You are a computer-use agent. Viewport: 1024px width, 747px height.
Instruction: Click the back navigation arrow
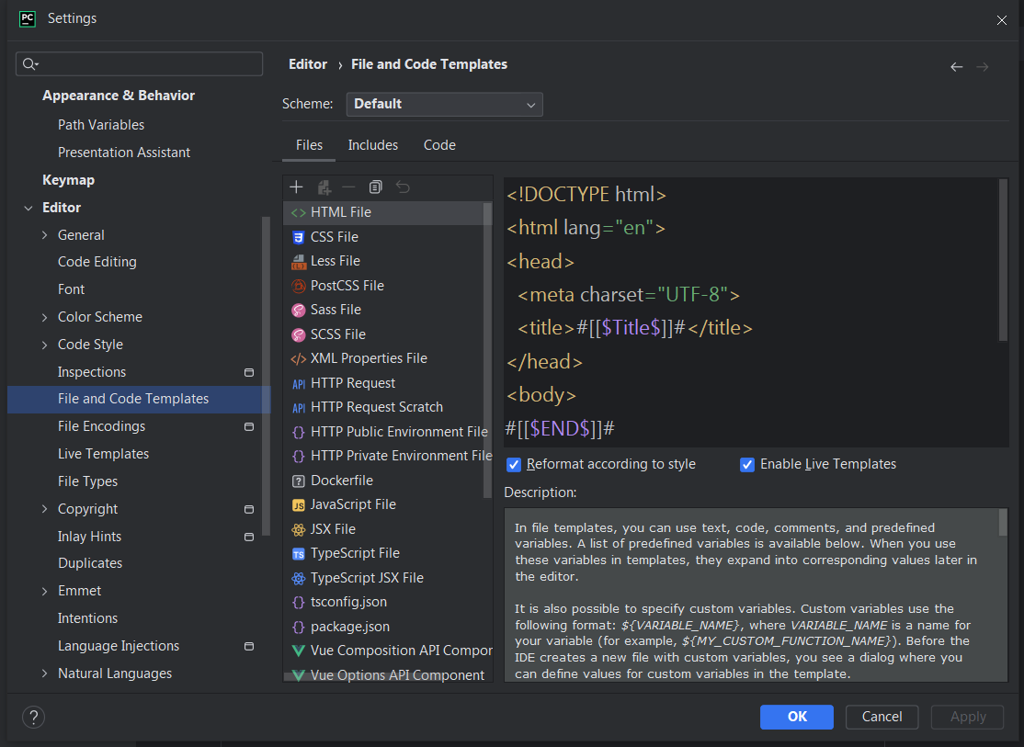(956, 67)
